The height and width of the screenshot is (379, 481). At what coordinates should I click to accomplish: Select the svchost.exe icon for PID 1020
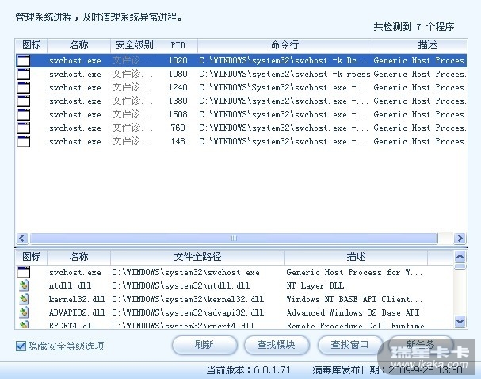point(24,60)
